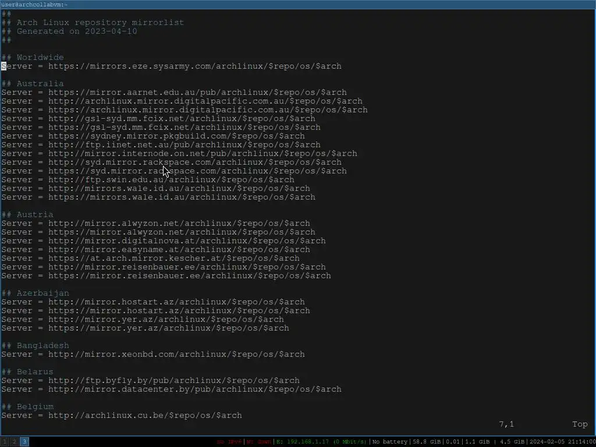This screenshot has height=447, width=596.
Task: Click the 'Top' scroll indicator in vim
Action: click(x=580, y=424)
